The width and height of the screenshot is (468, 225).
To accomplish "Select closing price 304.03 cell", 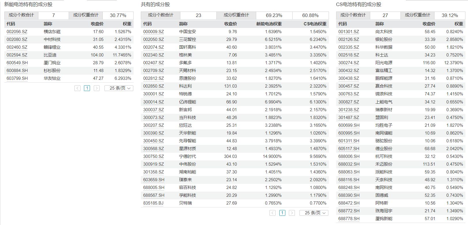I will (231, 156).
